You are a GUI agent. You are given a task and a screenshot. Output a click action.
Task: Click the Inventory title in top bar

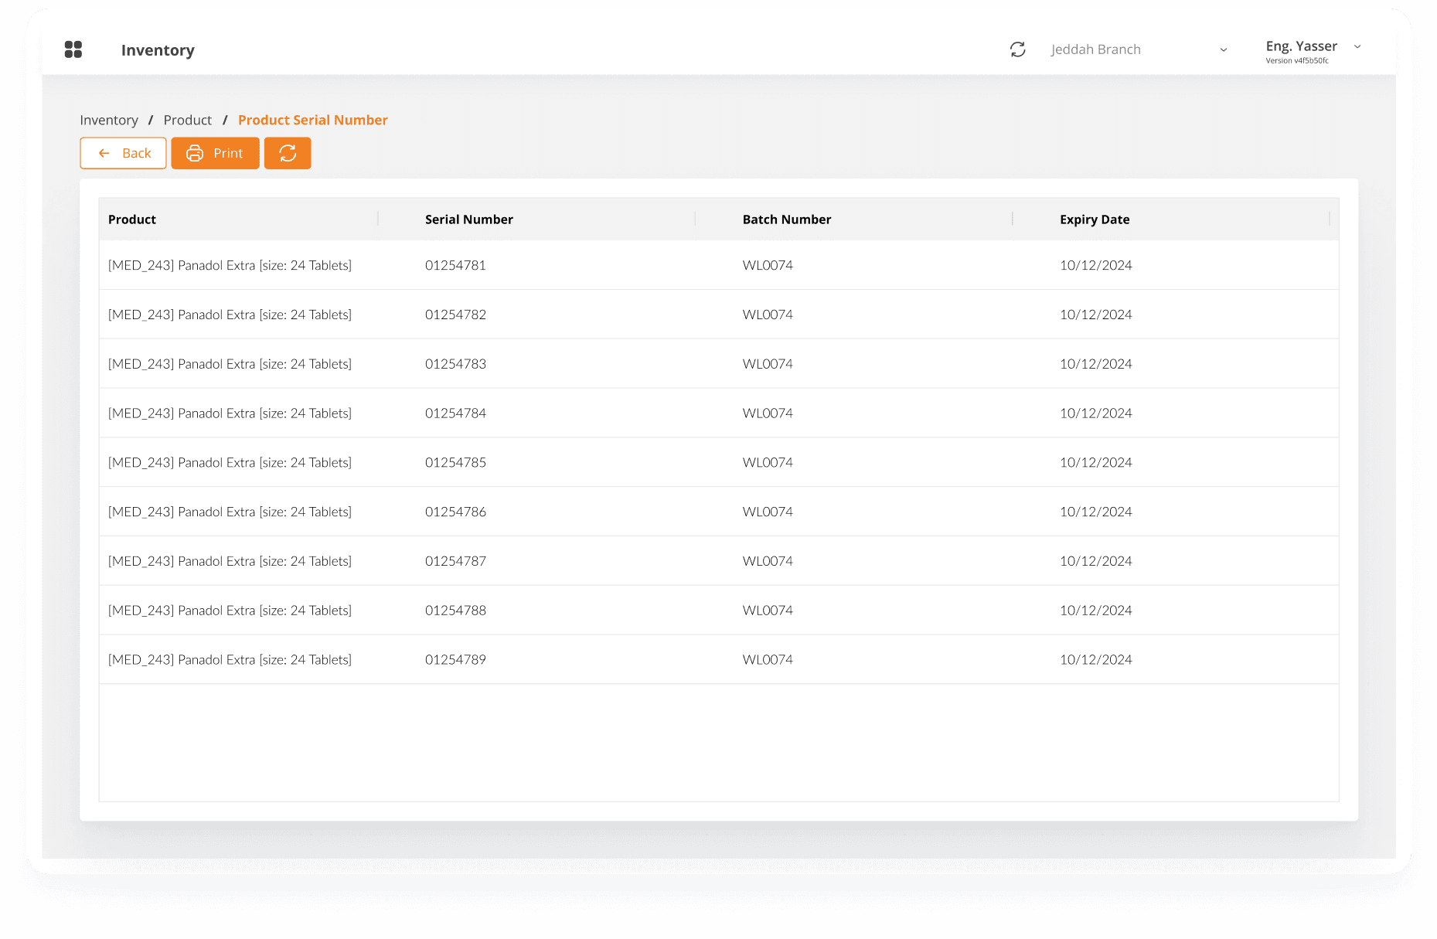(x=158, y=50)
